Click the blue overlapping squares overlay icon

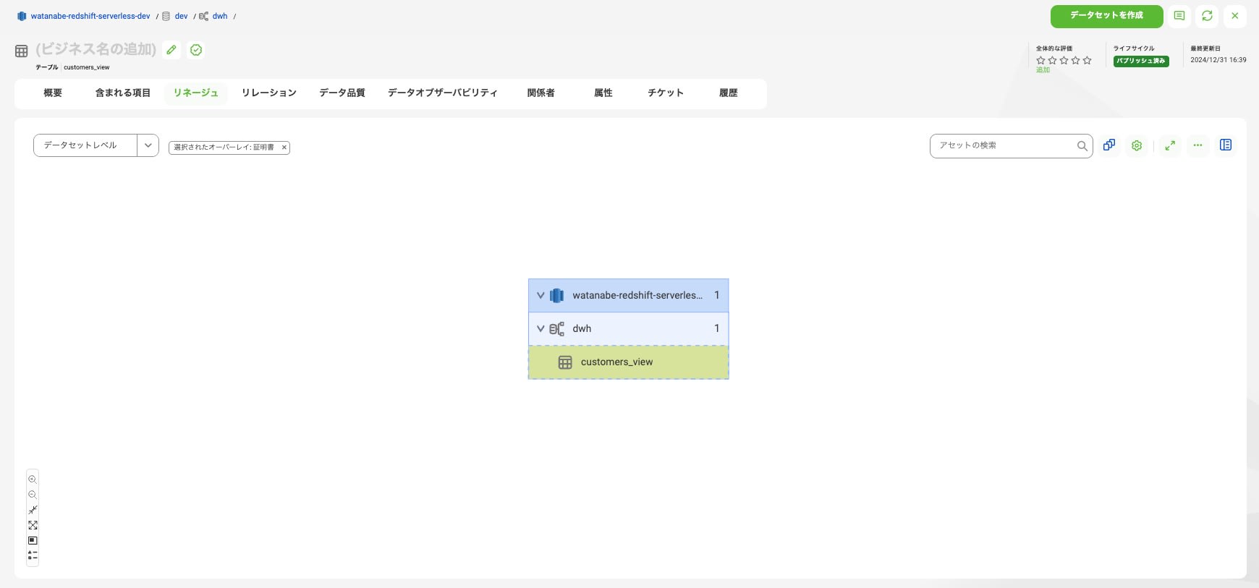1109,145
